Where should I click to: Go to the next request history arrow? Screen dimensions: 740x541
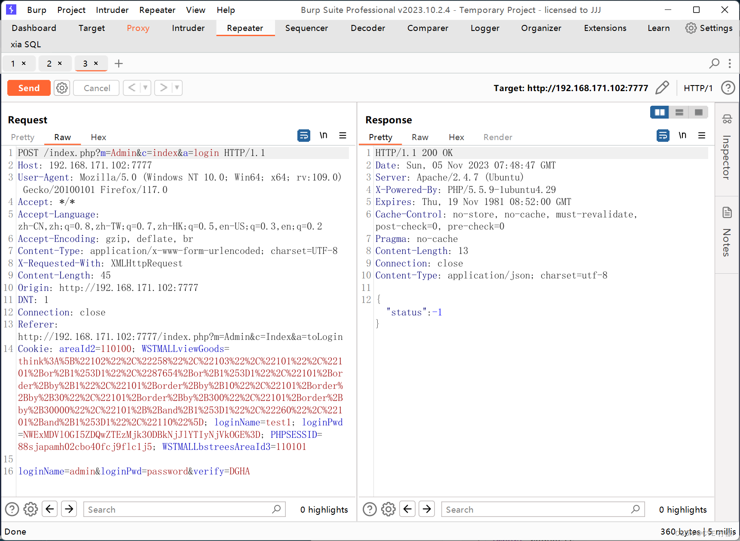click(x=164, y=88)
